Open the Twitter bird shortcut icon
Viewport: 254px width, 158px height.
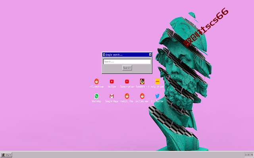click(x=158, y=96)
